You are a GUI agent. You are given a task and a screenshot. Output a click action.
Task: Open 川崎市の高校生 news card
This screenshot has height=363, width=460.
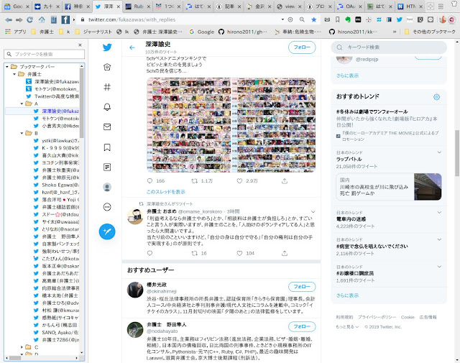click(388, 187)
